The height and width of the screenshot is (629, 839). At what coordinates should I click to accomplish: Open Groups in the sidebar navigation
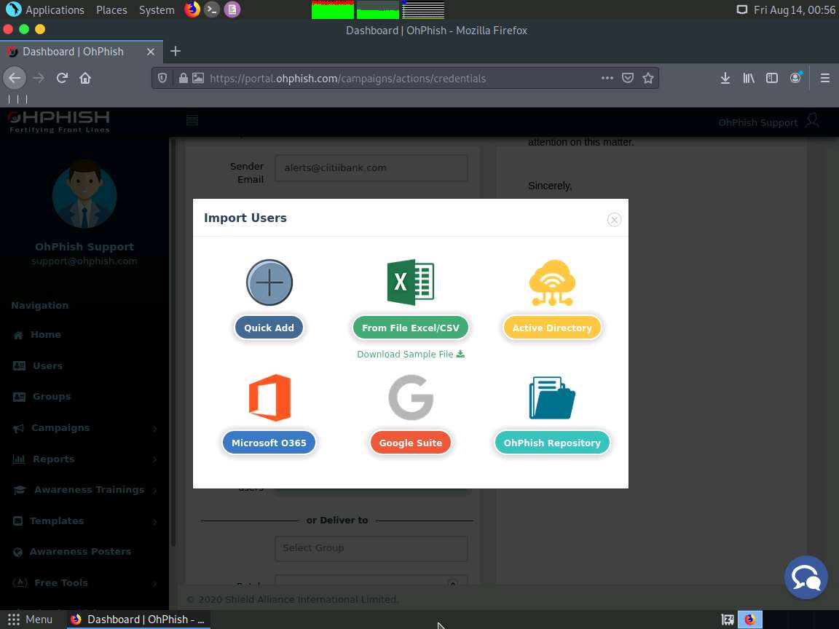(52, 396)
